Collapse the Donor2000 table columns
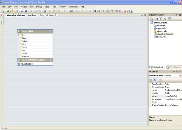This screenshot has width=182, height=130. pos(51,31)
